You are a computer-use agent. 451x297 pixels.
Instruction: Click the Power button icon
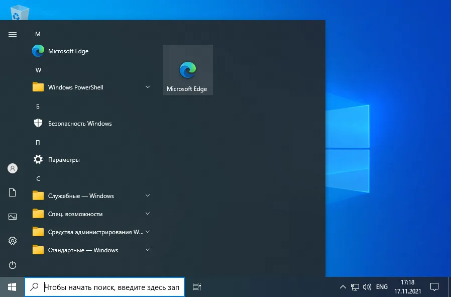pyautogui.click(x=13, y=265)
